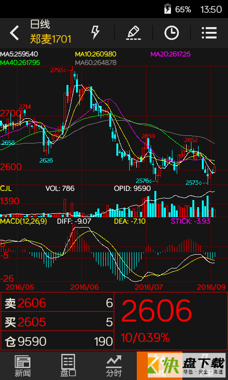Select the 买 2605 bid price row

click(57, 322)
